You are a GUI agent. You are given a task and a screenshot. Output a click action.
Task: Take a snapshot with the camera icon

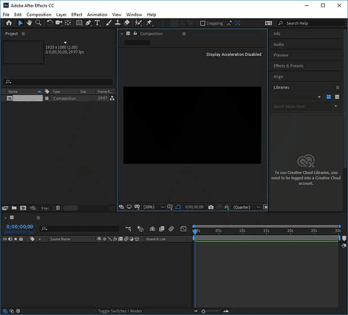tap(211, 207)
